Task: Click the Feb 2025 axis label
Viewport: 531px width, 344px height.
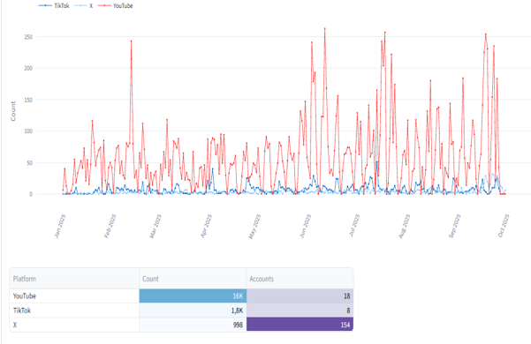Action: [x=110, y=226]
